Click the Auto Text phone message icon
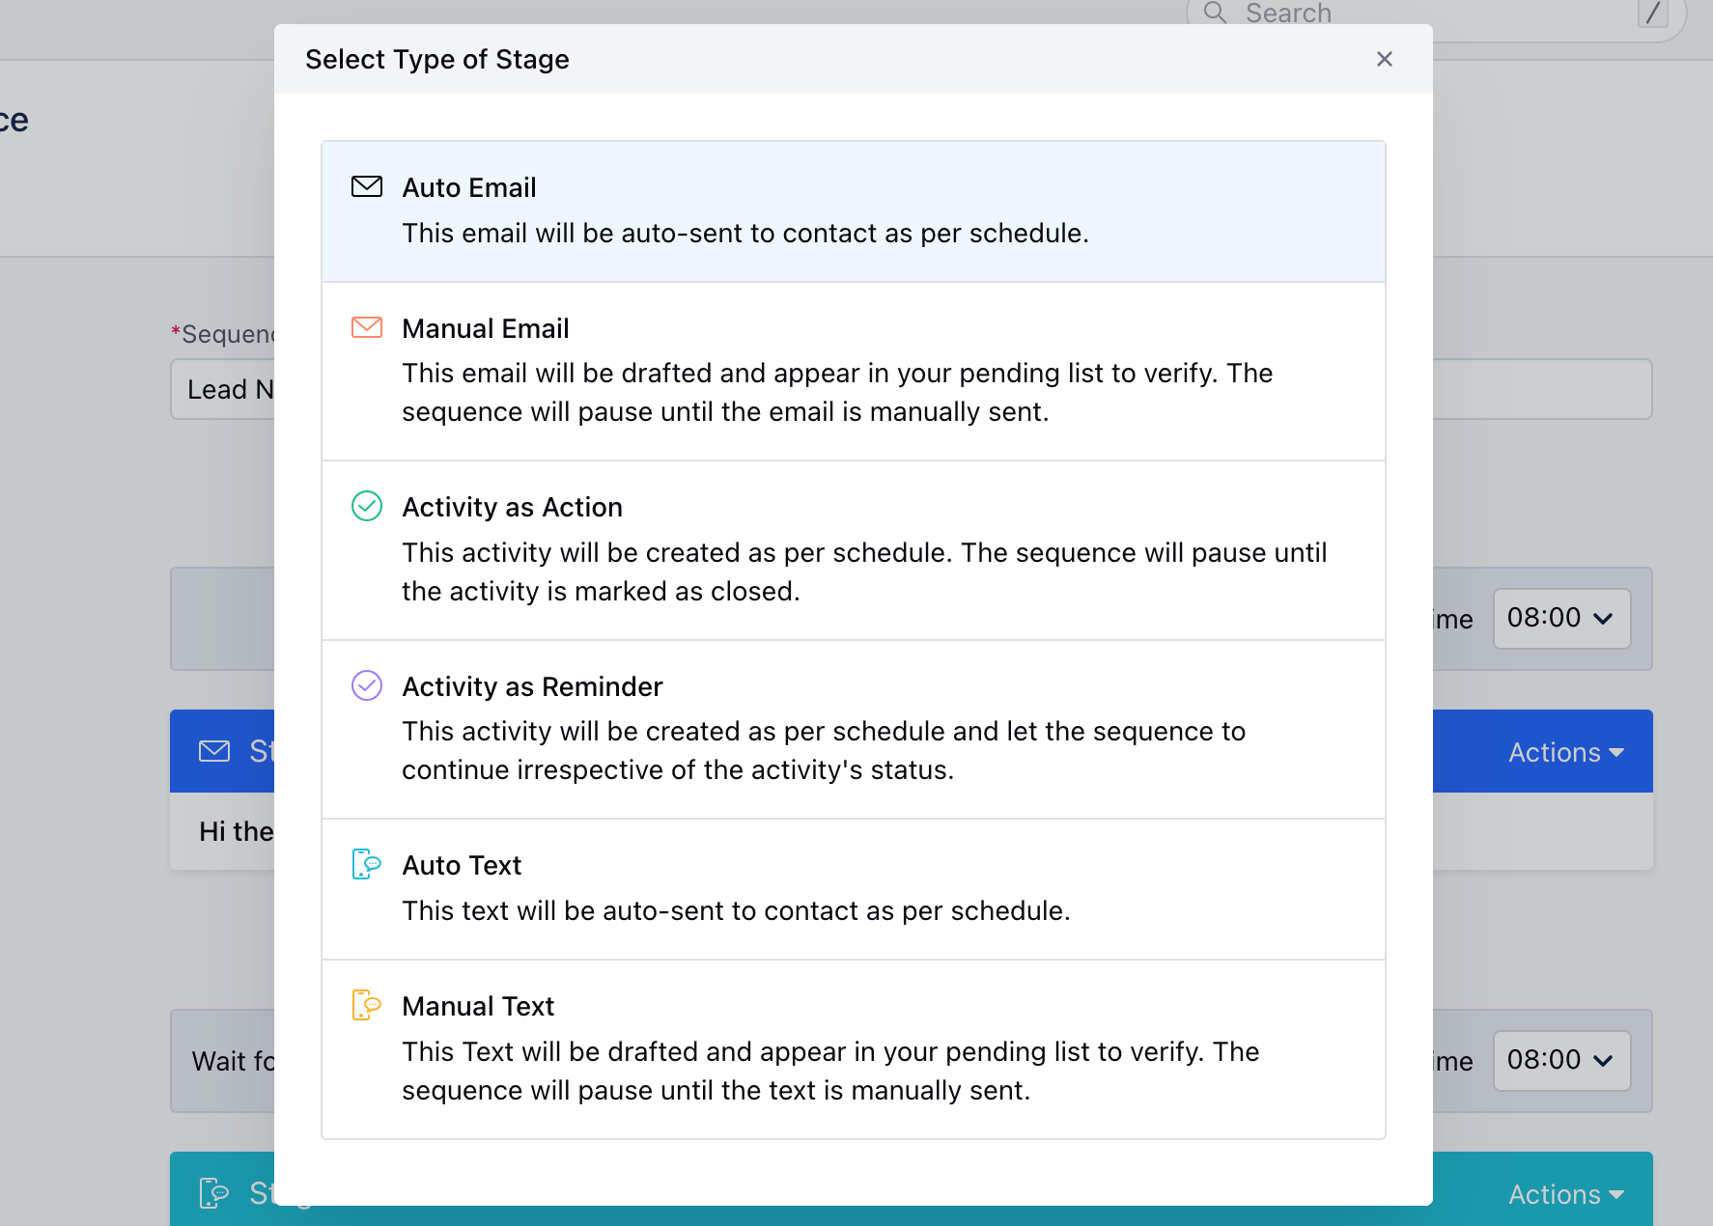Image resolution: width=1713 pixels, height=1226 pixels. click(367, 864)
